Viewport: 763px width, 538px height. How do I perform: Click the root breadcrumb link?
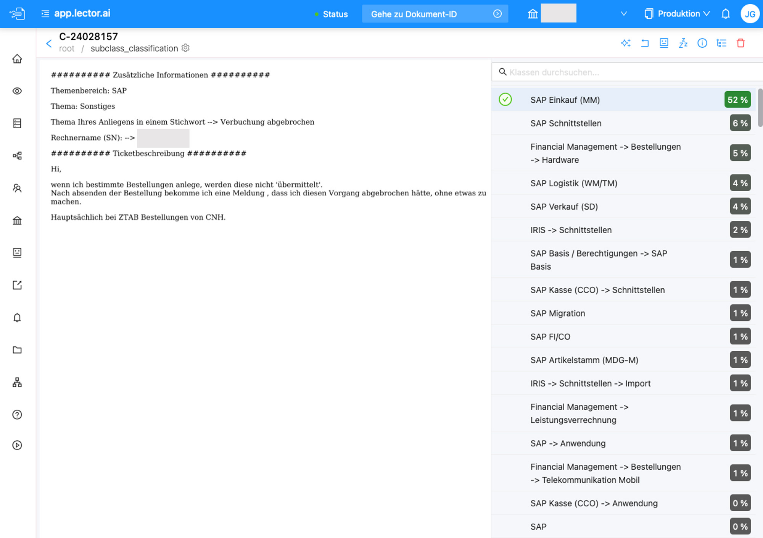click(67, 49)
